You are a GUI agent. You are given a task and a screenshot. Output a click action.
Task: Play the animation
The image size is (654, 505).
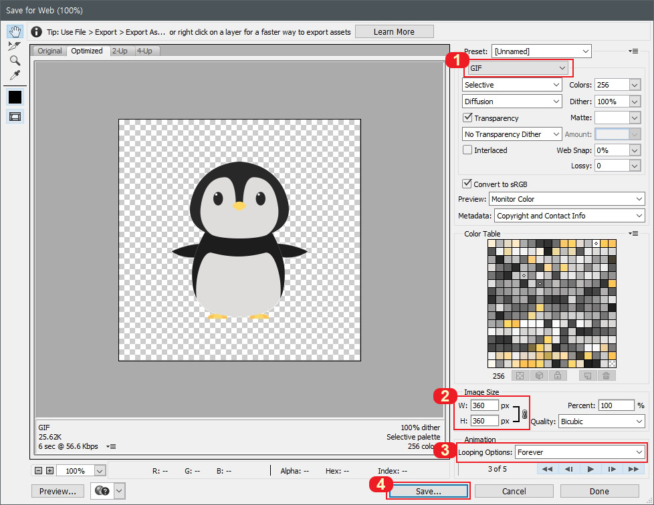(x=590, y=469)
